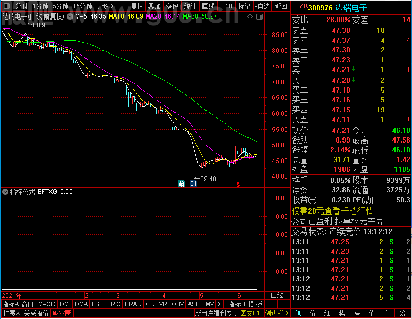Zoom in chart with plus button
The width and height of the screenshot is (412, 319).
[x=271, y=304]
